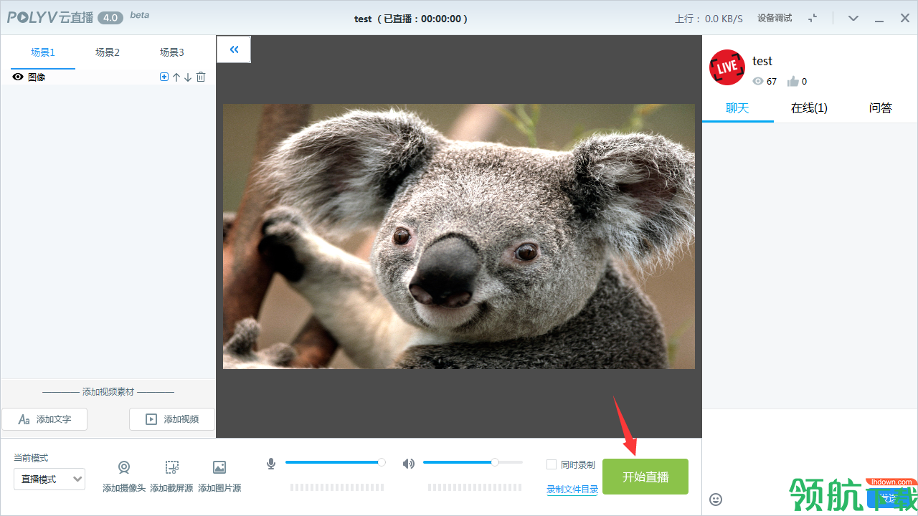Switch to the 场景1 tab

[x=43, y=52]
